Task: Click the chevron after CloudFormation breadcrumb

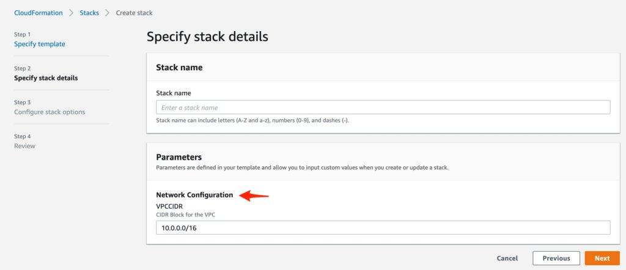Action: tap(71, 13)
